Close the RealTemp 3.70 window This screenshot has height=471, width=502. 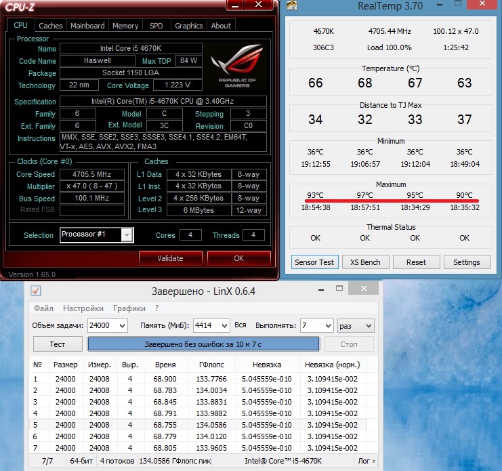(x=483, y=4)
